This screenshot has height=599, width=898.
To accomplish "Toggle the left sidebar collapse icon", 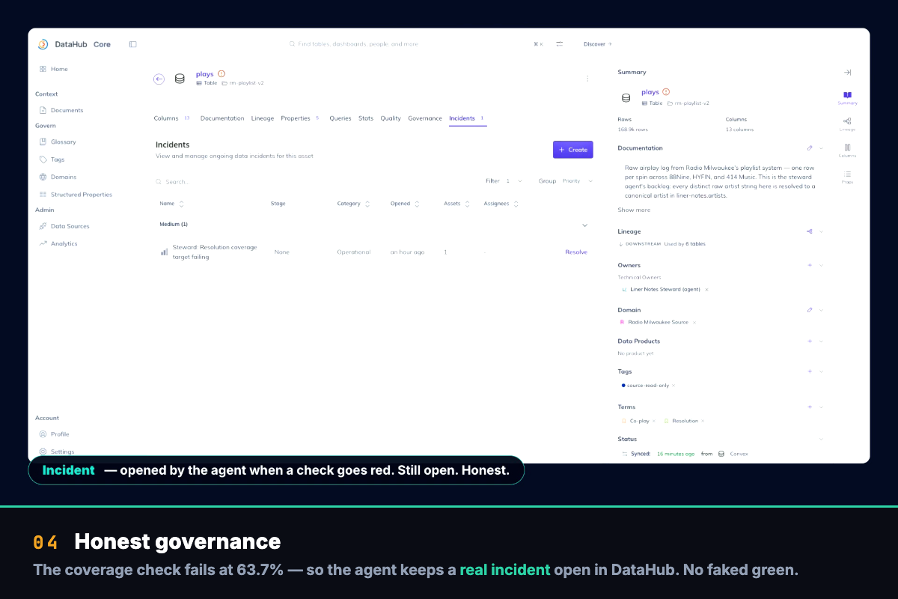I will point(132,44).
